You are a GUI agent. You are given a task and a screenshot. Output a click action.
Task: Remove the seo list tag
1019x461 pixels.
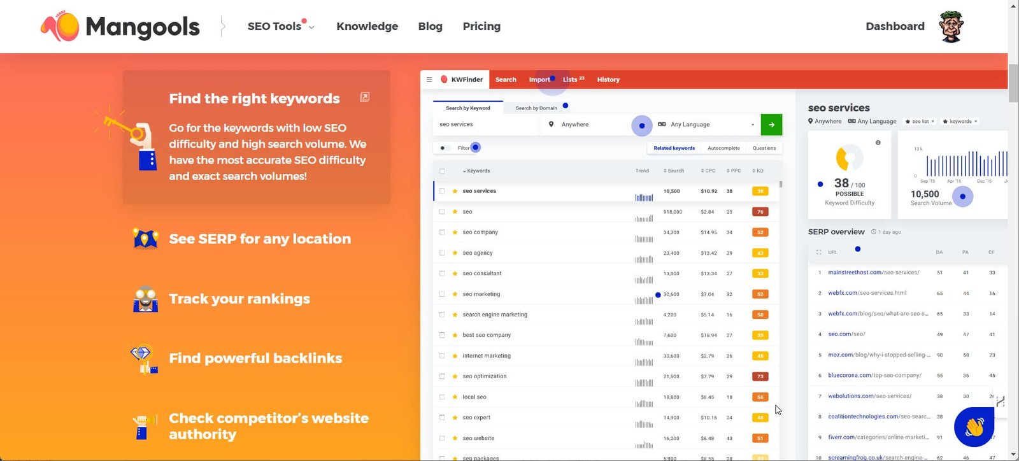933,122
